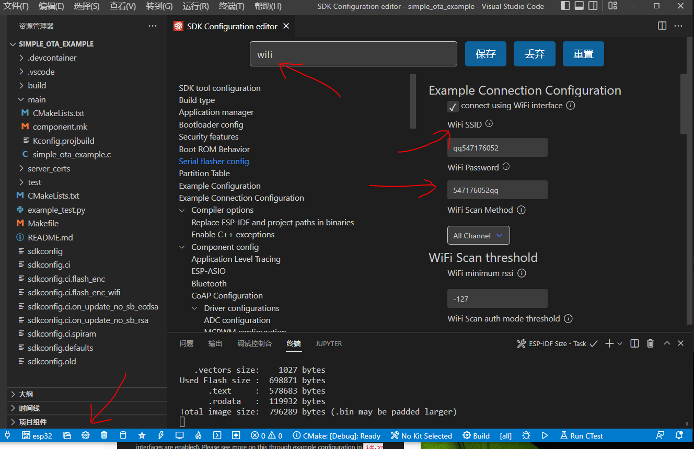
Task: Open editor more actions ellipsis
Action: [678, 26]
